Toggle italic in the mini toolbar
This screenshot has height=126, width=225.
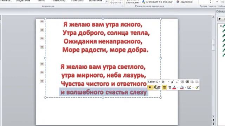coord(155,87)
